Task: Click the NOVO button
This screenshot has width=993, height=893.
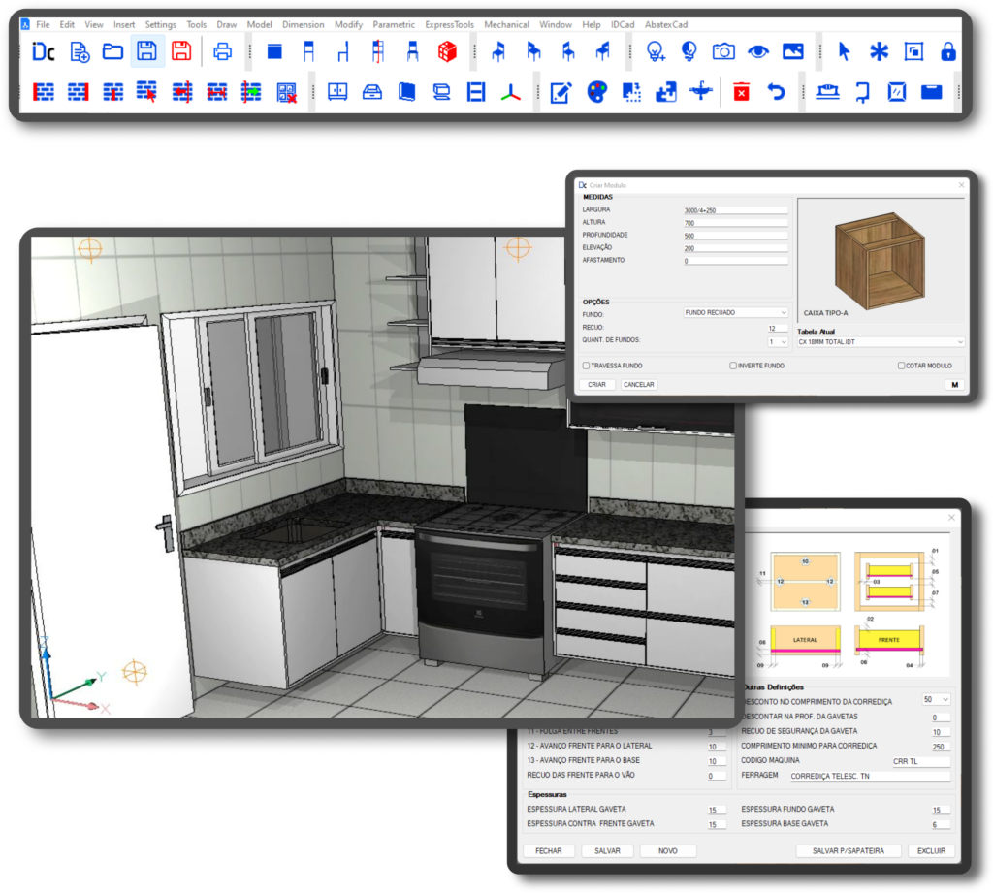Action: (x=667, y=851)
